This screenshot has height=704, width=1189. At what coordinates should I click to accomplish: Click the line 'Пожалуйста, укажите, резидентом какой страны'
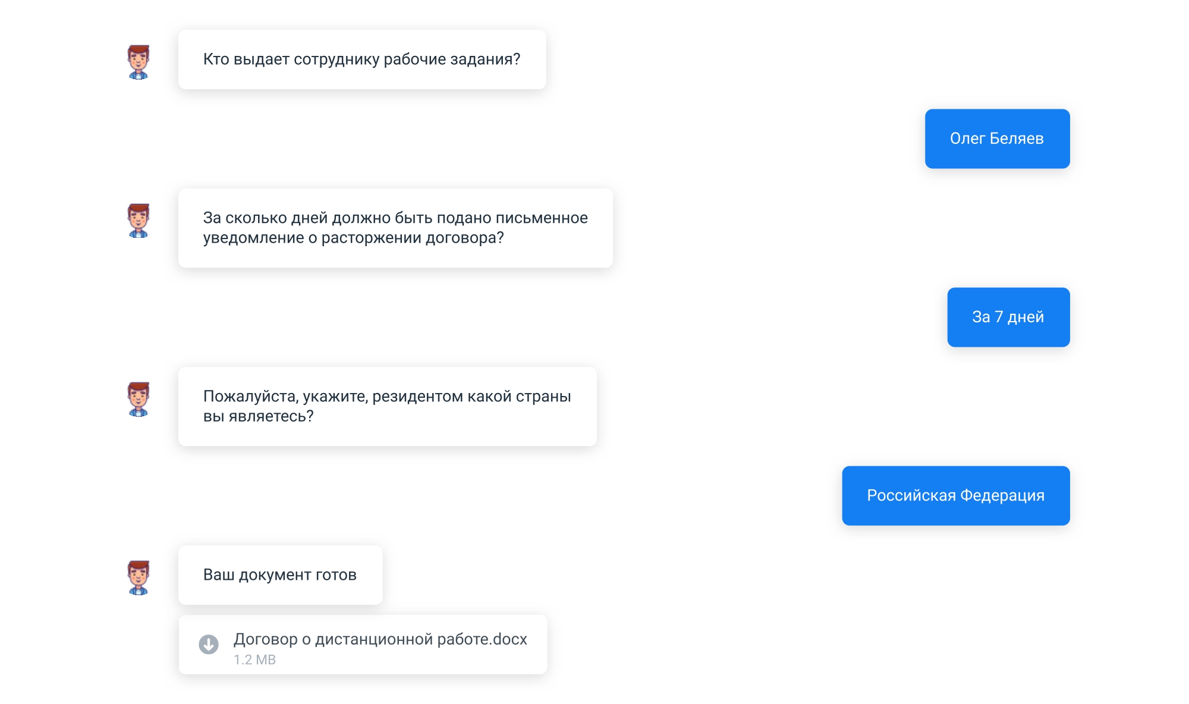point(387,397)
